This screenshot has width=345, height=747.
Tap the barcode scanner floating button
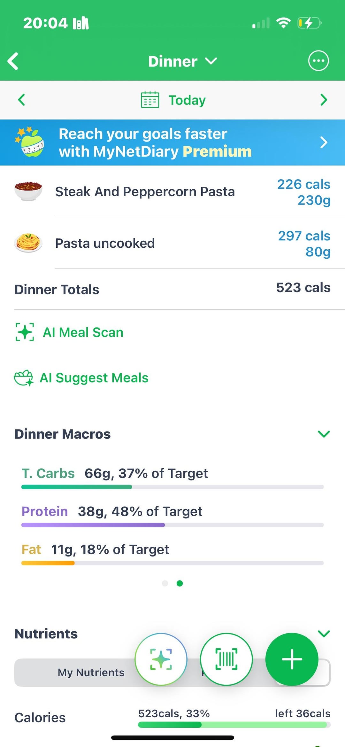(226, 659)
